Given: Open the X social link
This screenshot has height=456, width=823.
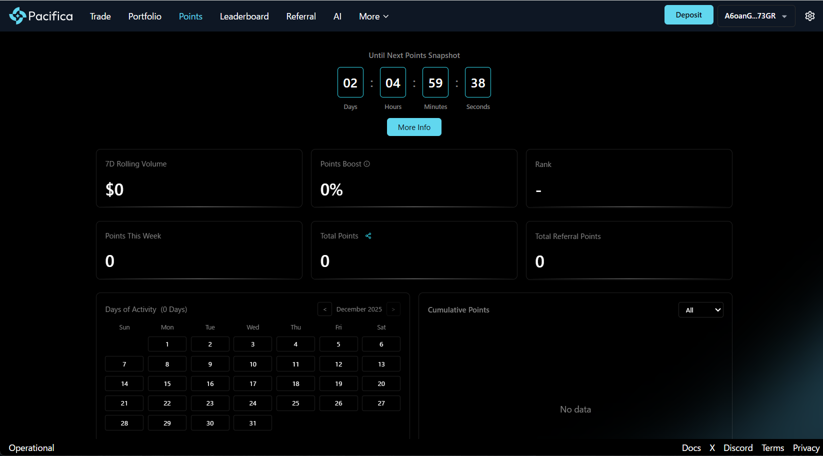Looking at the screenshot, I should click(x=712, y=448).
